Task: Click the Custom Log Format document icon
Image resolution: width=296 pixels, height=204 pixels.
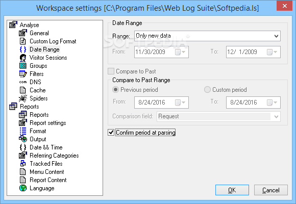Action: pyautogui.click(x=23, y=41)
